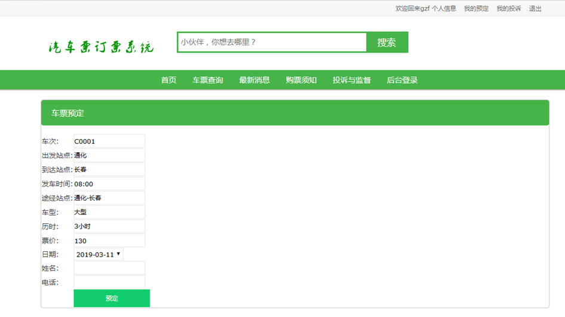
Task: Open the 个人信息 link
Action: coord(444,8)
